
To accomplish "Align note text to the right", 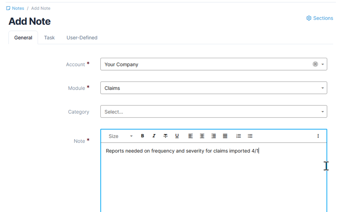I will [x=213, y=136].
